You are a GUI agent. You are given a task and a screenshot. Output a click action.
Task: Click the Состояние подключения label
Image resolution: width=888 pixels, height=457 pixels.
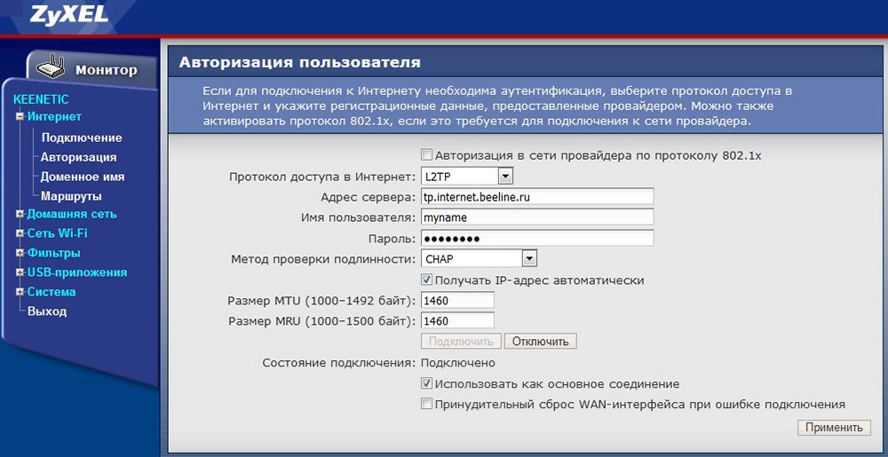tap(339, 363)
